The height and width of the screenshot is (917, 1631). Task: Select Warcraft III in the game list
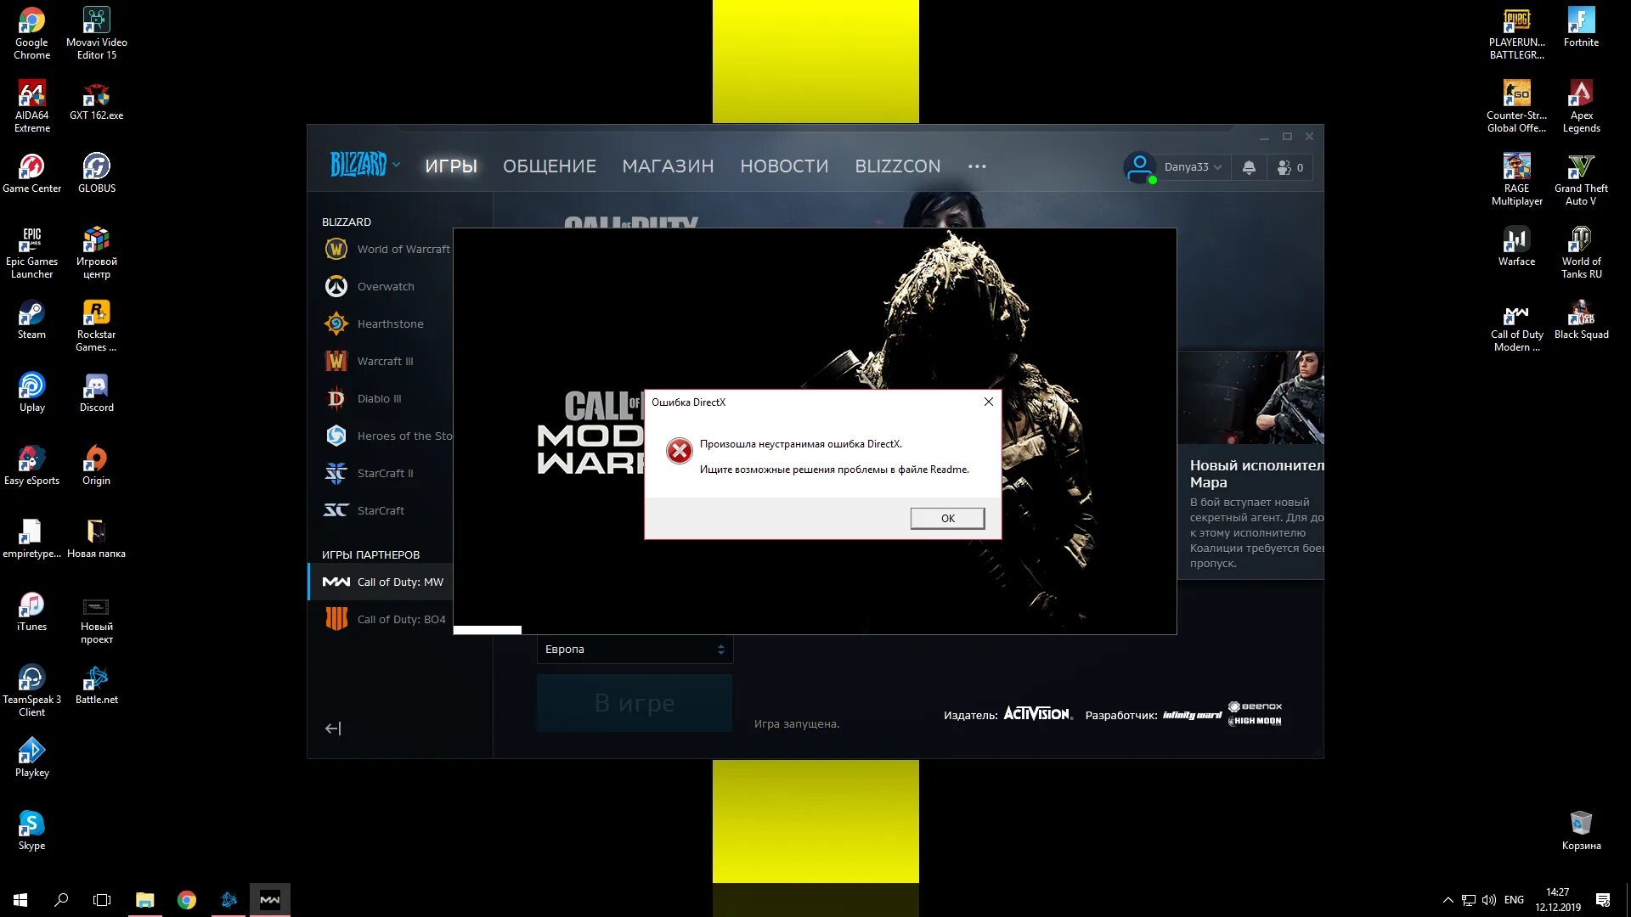[x=387, y=361]
